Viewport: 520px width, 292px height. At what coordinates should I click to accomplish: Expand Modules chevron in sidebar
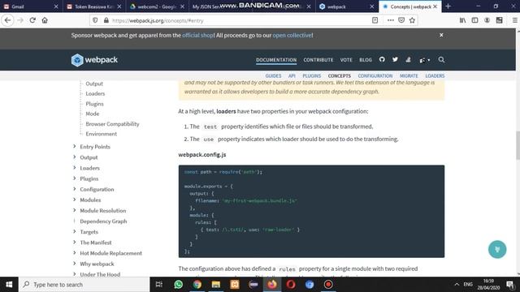tap(74, 200)
